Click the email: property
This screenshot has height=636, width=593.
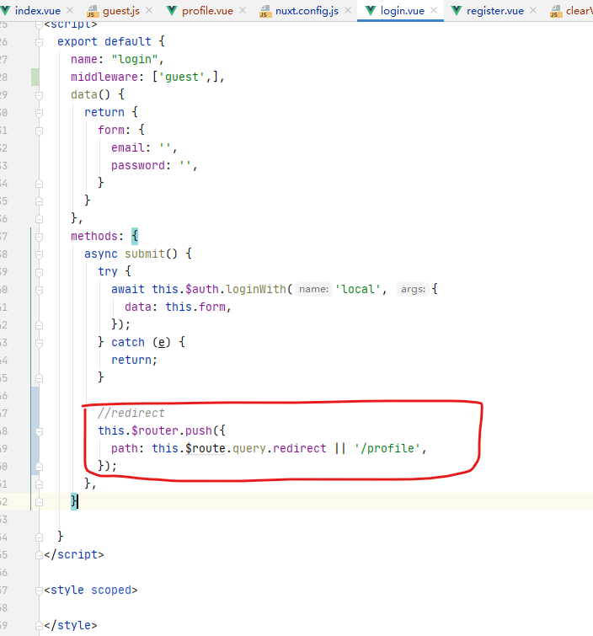(131, 147)
